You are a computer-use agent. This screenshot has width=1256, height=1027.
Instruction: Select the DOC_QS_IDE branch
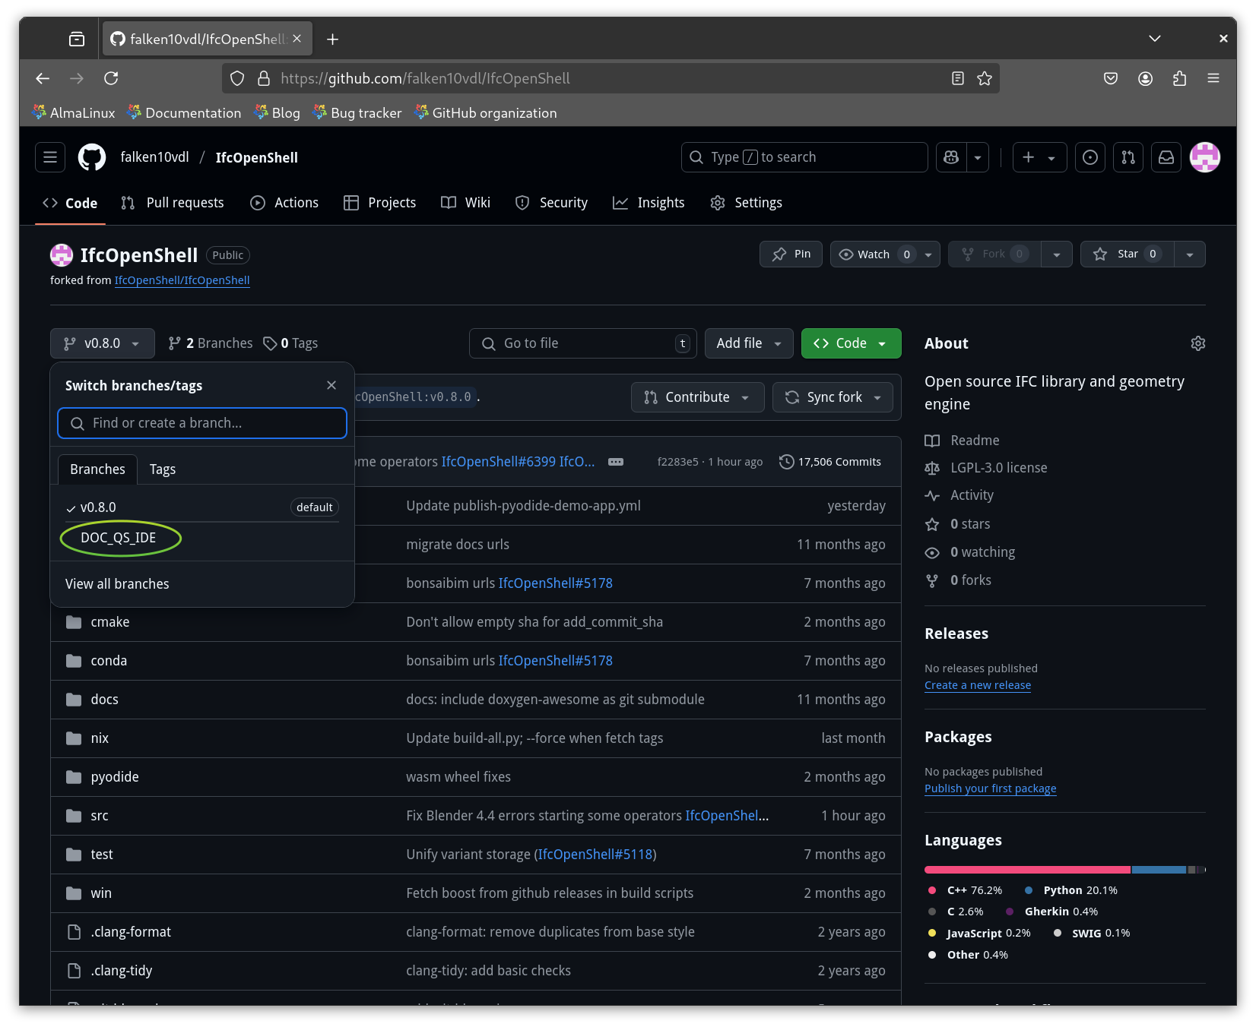pyautogui.click(x=119, y=538)
